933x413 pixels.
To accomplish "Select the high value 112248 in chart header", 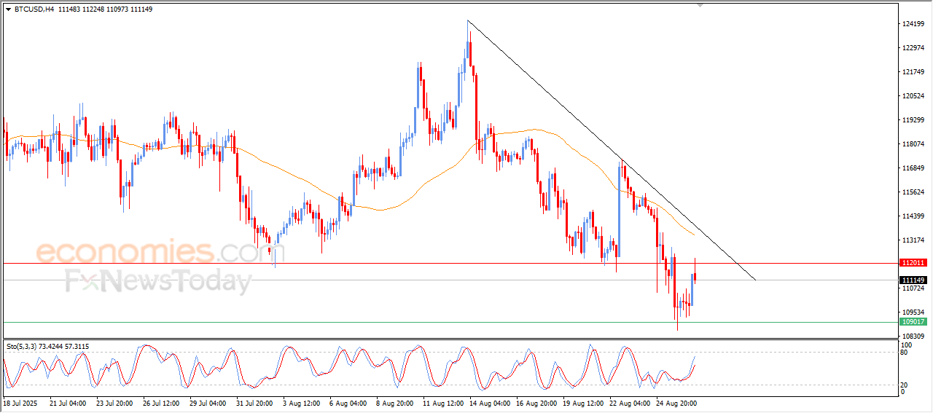I will [95, 9].
